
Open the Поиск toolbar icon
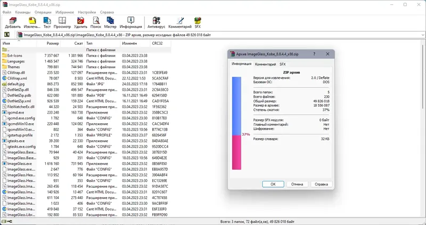(x=96, y=21)
